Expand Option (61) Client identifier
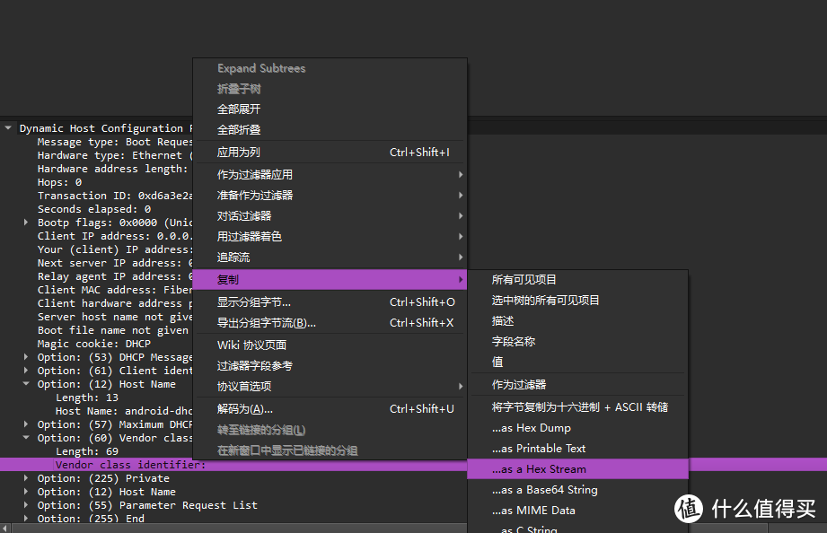Screen dimensions: 827x533 coord(26,370)
